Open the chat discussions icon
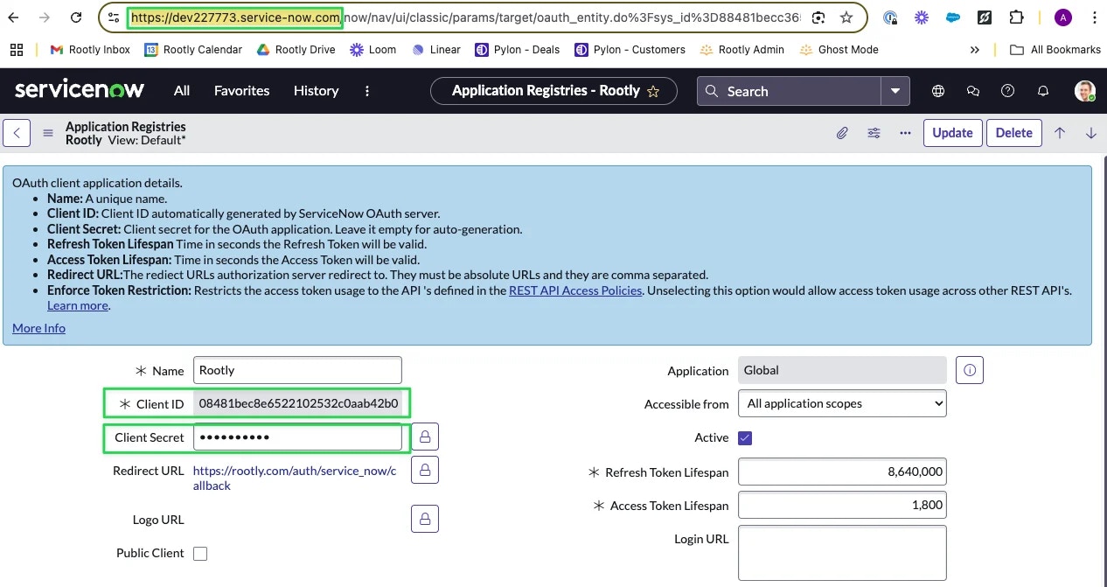1107x587 pixels. (x=972, y=91)
